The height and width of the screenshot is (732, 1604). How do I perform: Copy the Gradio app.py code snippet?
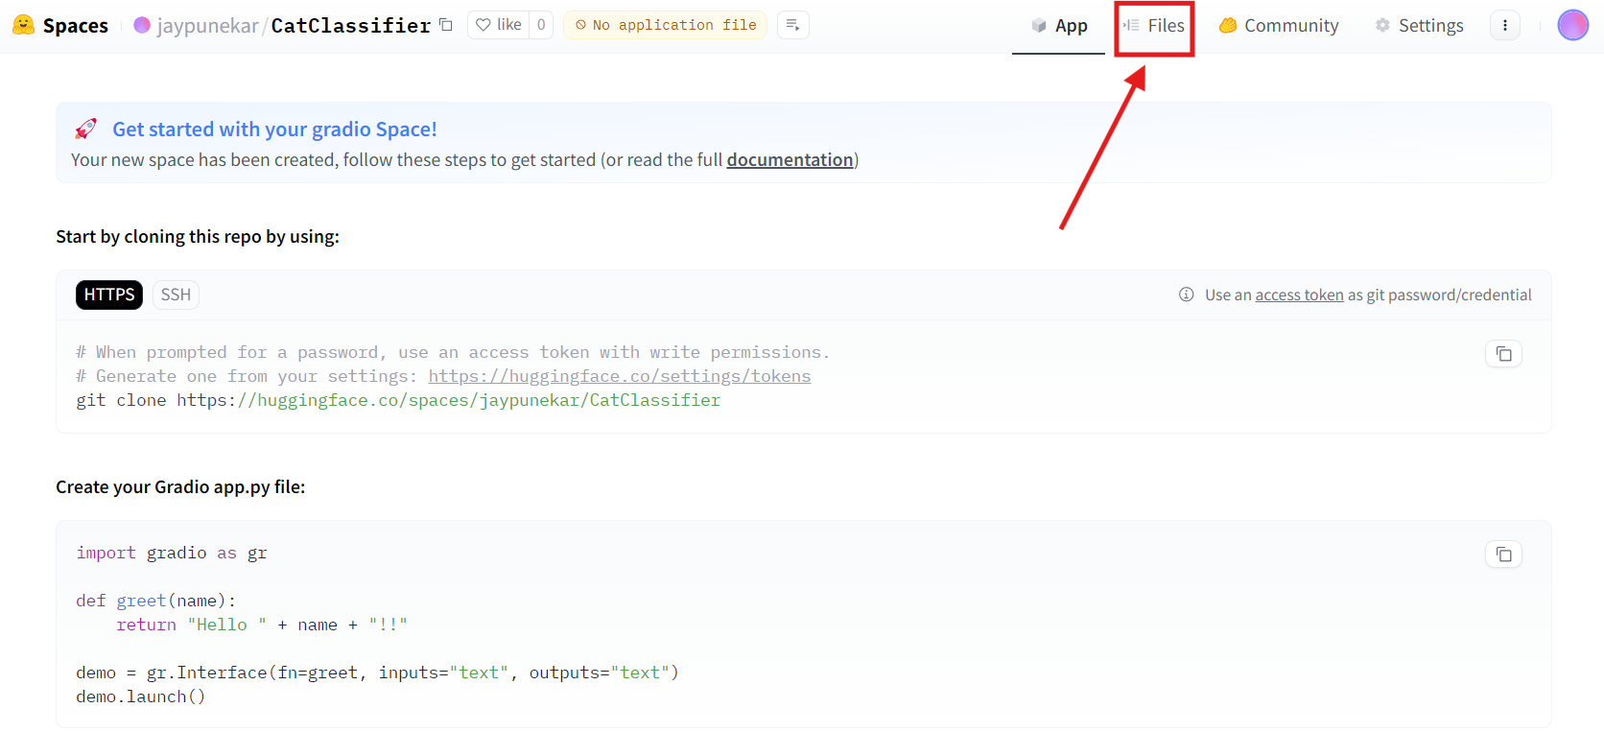(x=1504, y=555)
